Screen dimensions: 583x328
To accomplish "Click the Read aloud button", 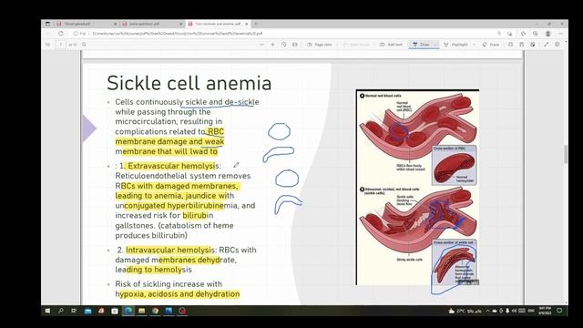I will (356, 45).
